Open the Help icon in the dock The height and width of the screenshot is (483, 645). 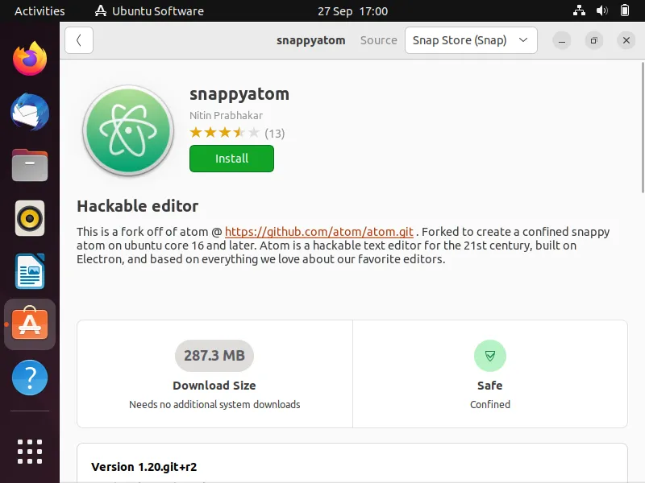[x=30, y=378]
